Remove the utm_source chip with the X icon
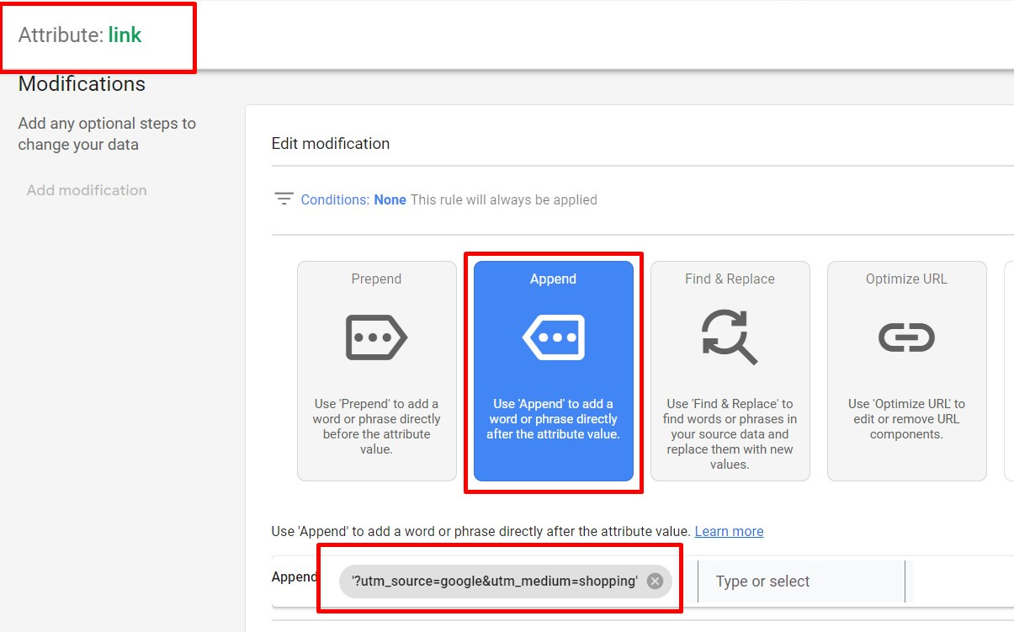 coord(655,582)
